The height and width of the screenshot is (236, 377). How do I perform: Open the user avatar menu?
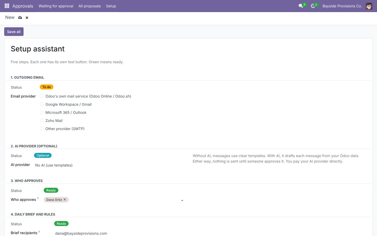click(x=369, y=6)
